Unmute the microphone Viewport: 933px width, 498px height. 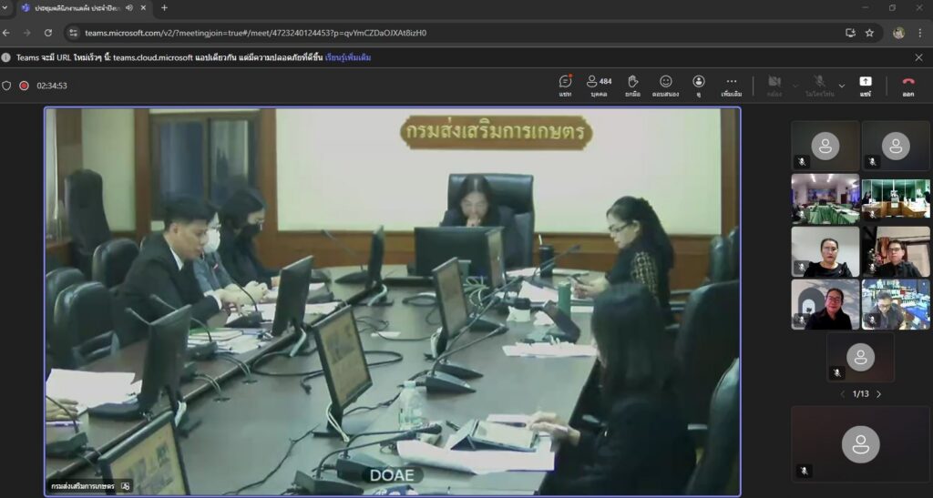pos(819,85)
